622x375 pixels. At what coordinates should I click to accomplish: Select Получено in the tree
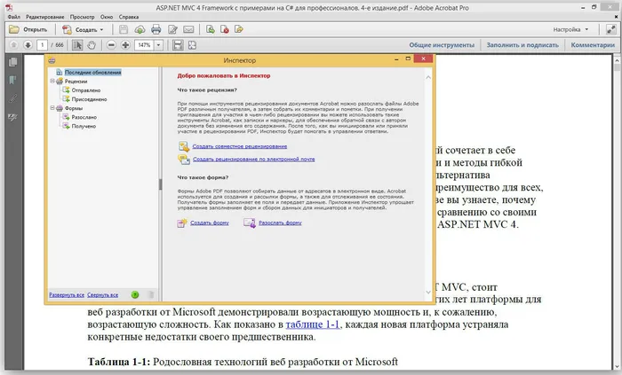coord(84,127)
